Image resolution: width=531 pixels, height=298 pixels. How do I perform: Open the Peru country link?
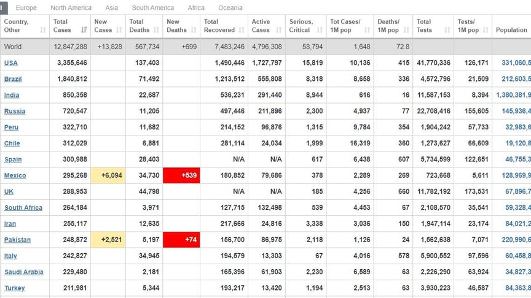click(11, 128)
